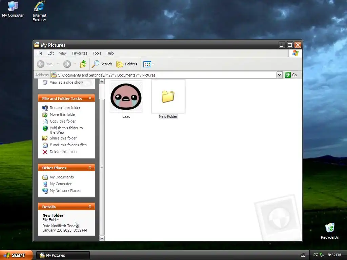Image resolution: width=347 pixels, height=260 pixels.
Task: Click the sidebar scroll up arrow
Action: 102,82
